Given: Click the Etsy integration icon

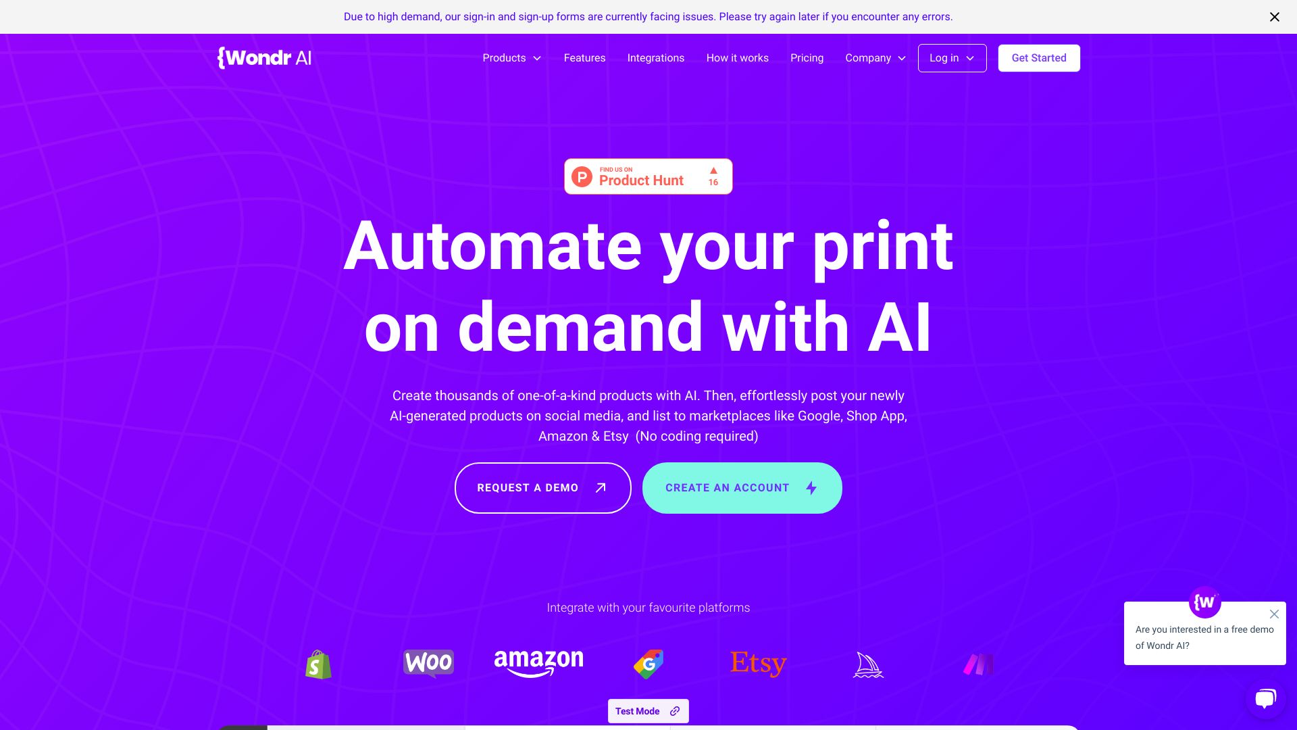Looking at the screenshot, I should coord(758,663).
